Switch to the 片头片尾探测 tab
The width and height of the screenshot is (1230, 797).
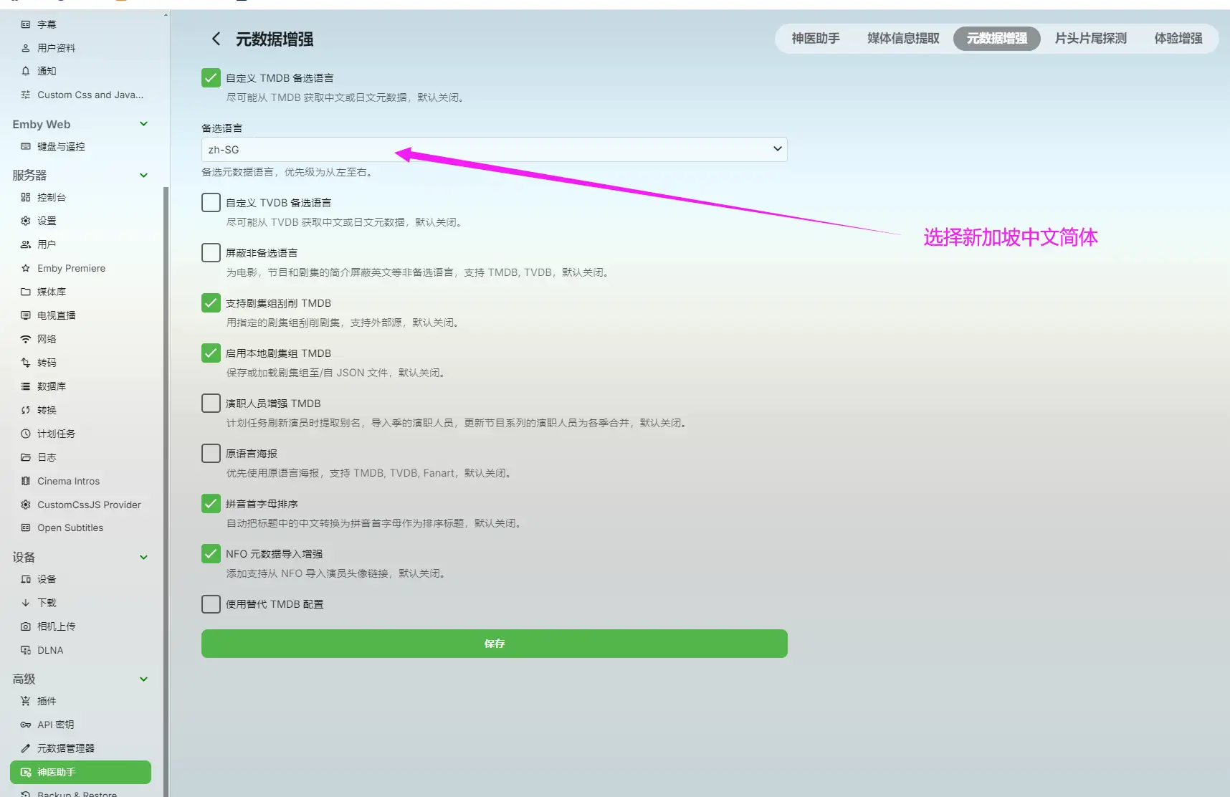1090,39
